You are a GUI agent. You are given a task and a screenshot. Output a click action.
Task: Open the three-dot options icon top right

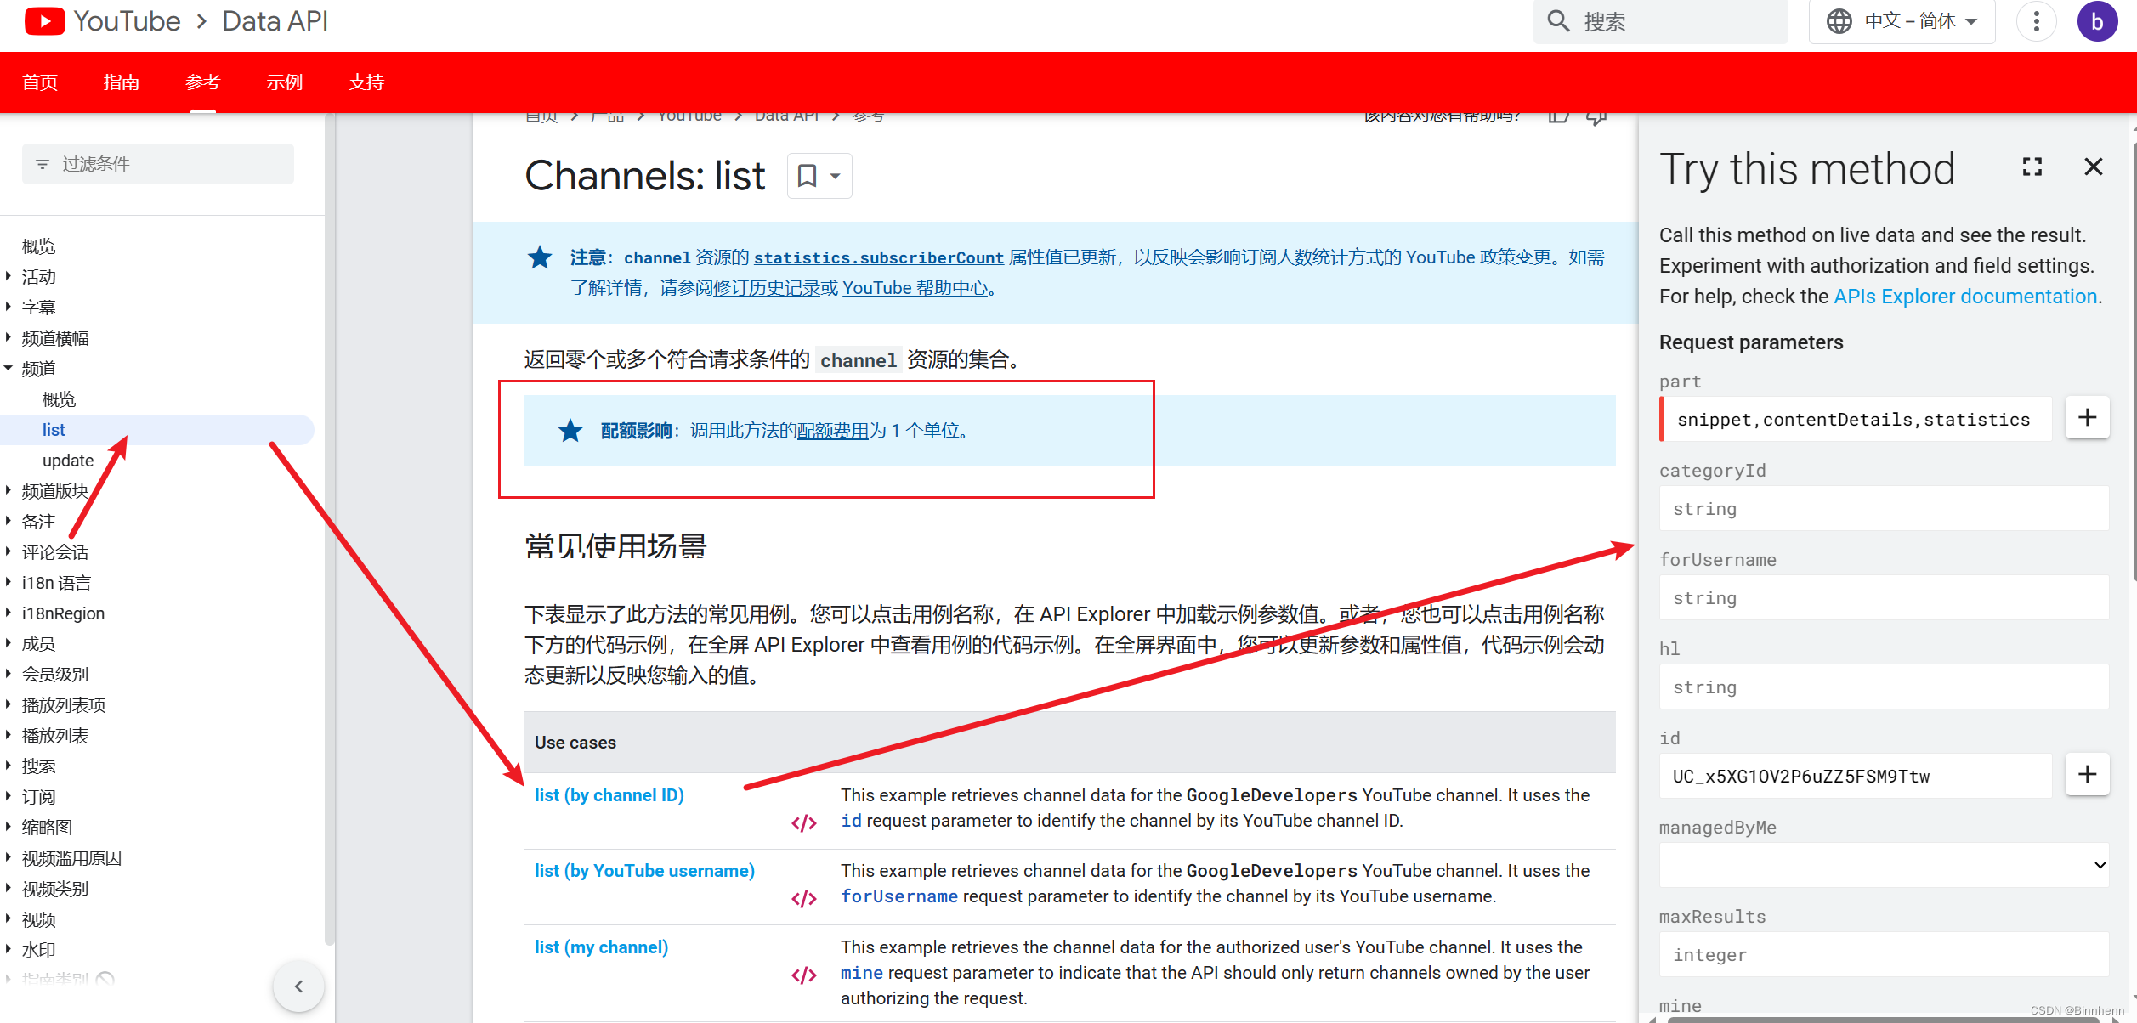click(2036, 20)
